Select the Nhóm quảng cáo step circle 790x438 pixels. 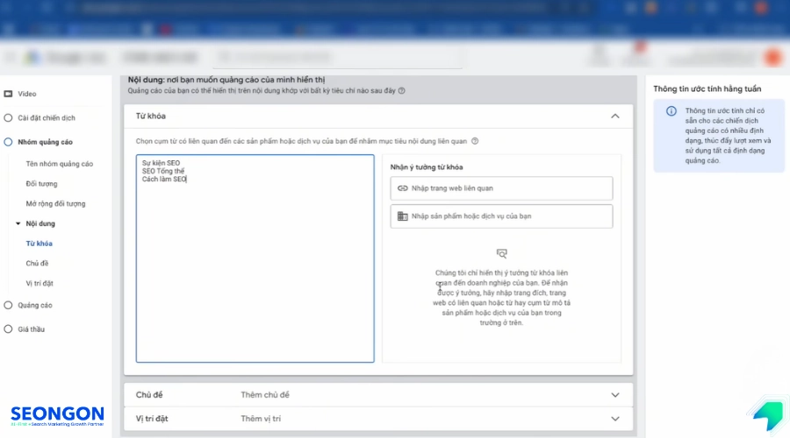(x=8, y=142)
